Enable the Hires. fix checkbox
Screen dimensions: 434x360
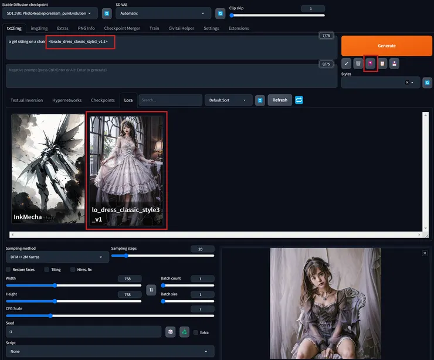tap(73, 270)
